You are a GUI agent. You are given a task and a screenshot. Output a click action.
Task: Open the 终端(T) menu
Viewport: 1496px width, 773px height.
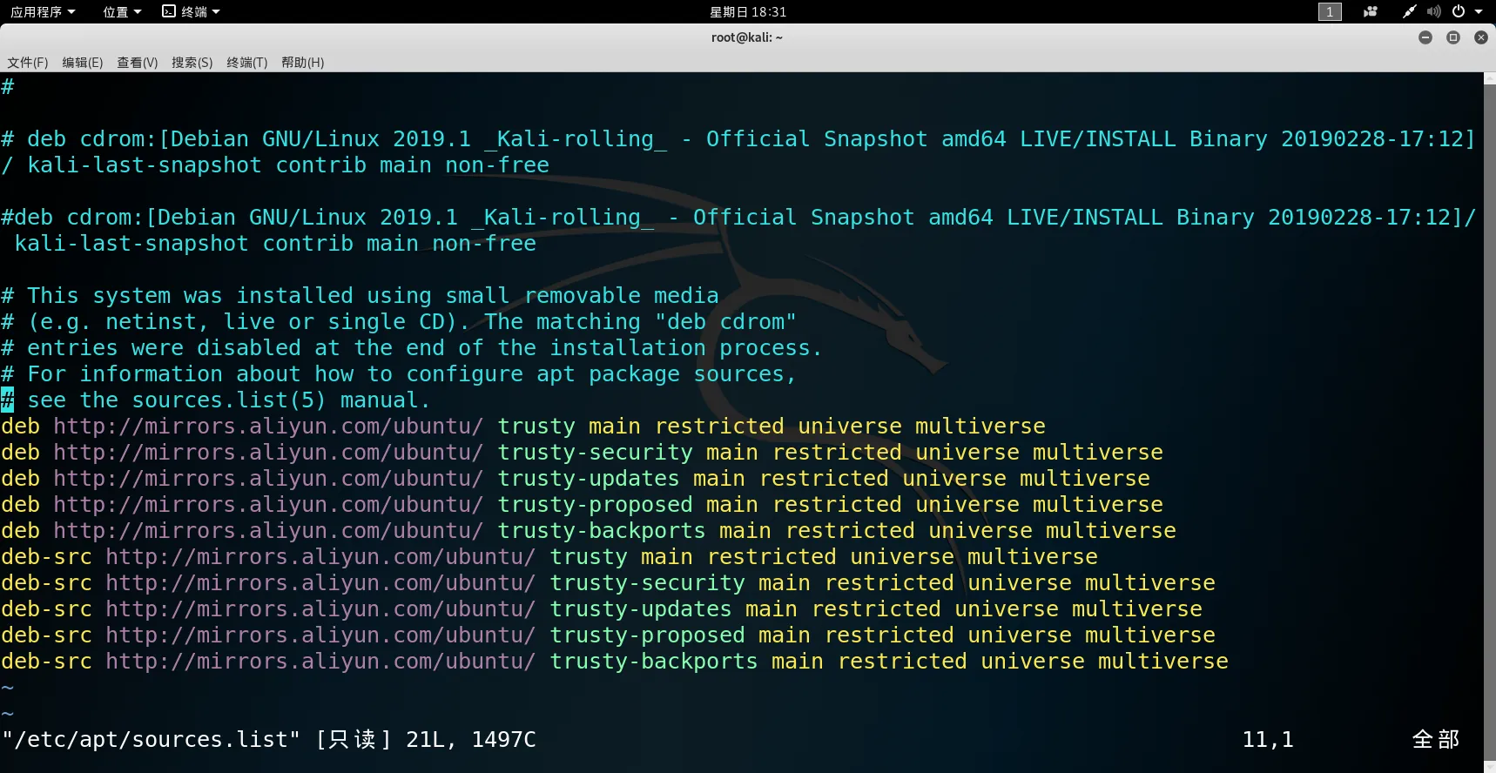click(247, 63)
